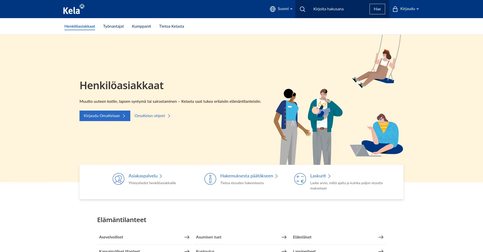The width and height of the screenshot is (483, 252).
Task: Click the arrow on the Eläkeläiset row
Action: pyautogui.click(x=381, y=237)
